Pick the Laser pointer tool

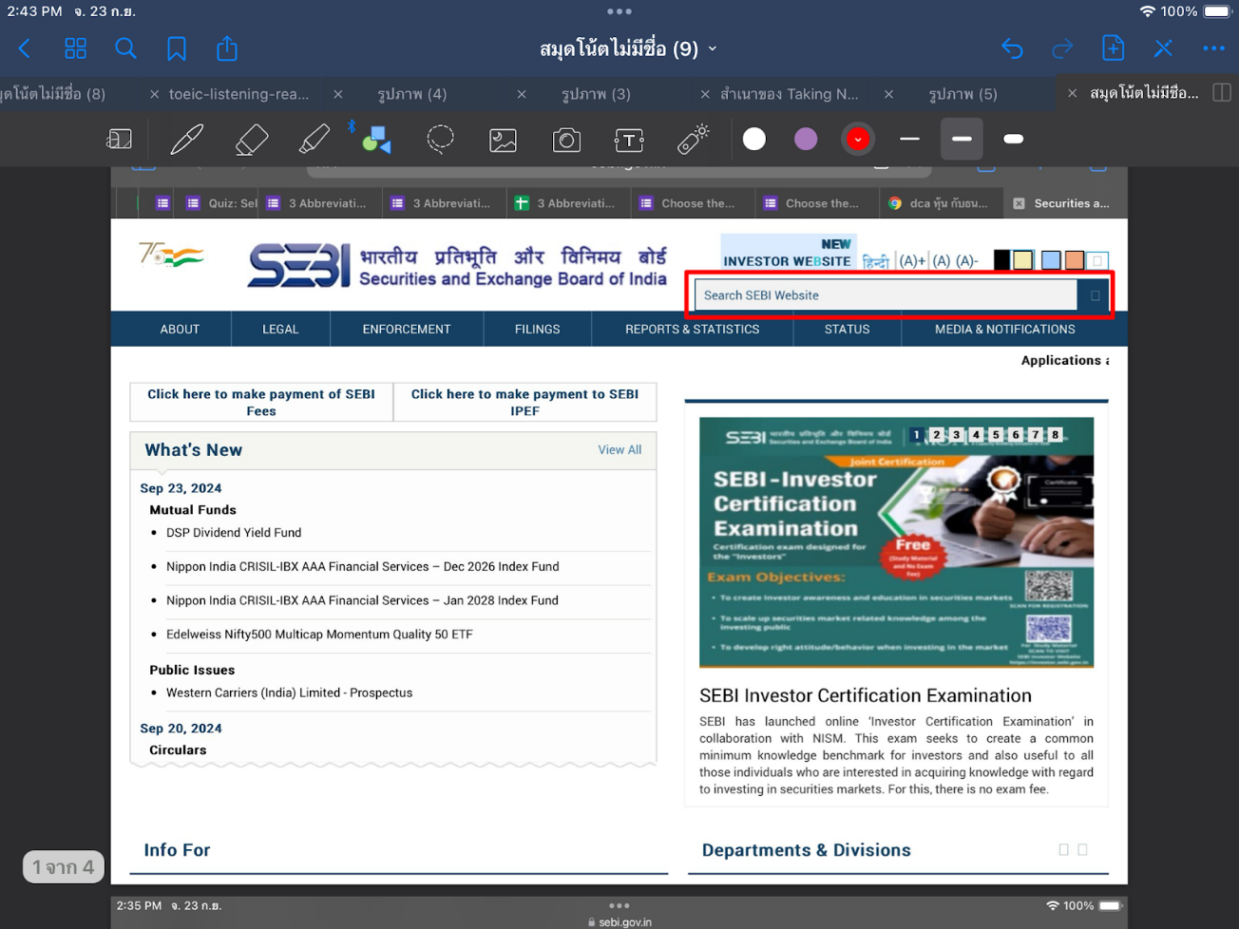tap(693, 140)
